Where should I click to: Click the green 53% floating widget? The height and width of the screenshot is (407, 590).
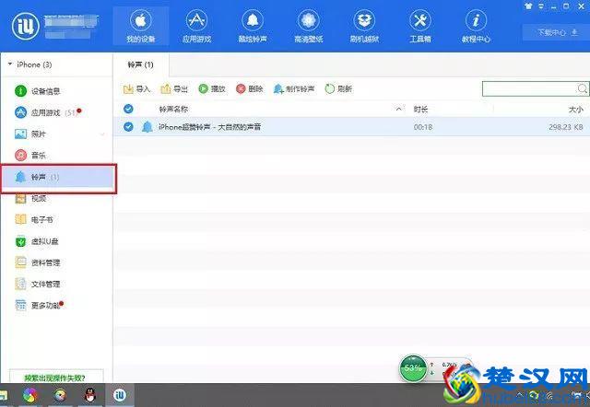[413, 368]
